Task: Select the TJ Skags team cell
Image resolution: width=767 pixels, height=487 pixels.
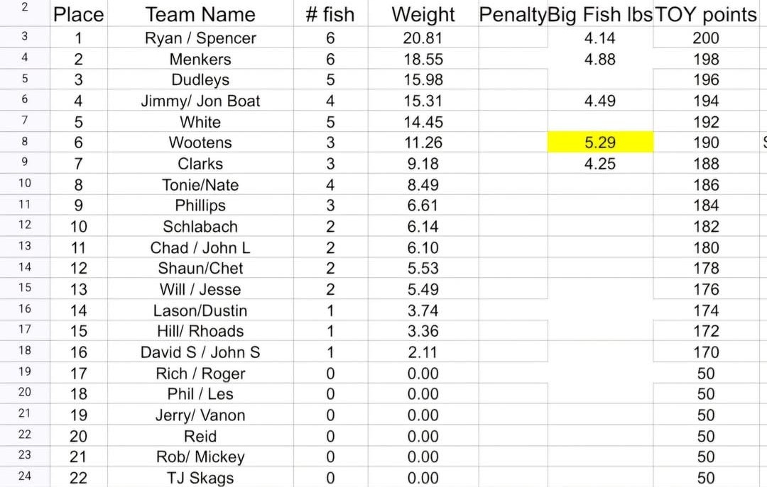Action: (200, 478)
